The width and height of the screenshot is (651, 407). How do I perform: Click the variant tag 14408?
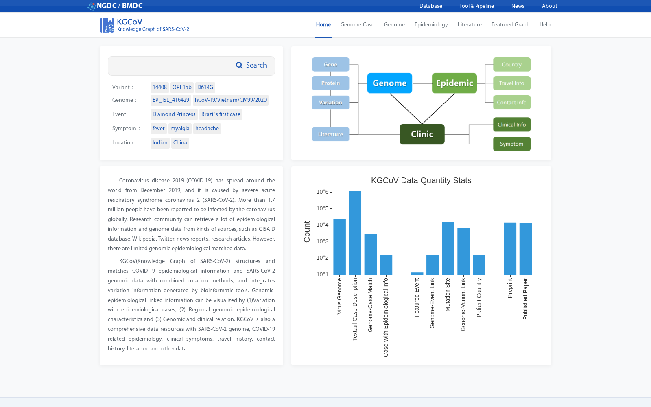click(x=159, y=88)
